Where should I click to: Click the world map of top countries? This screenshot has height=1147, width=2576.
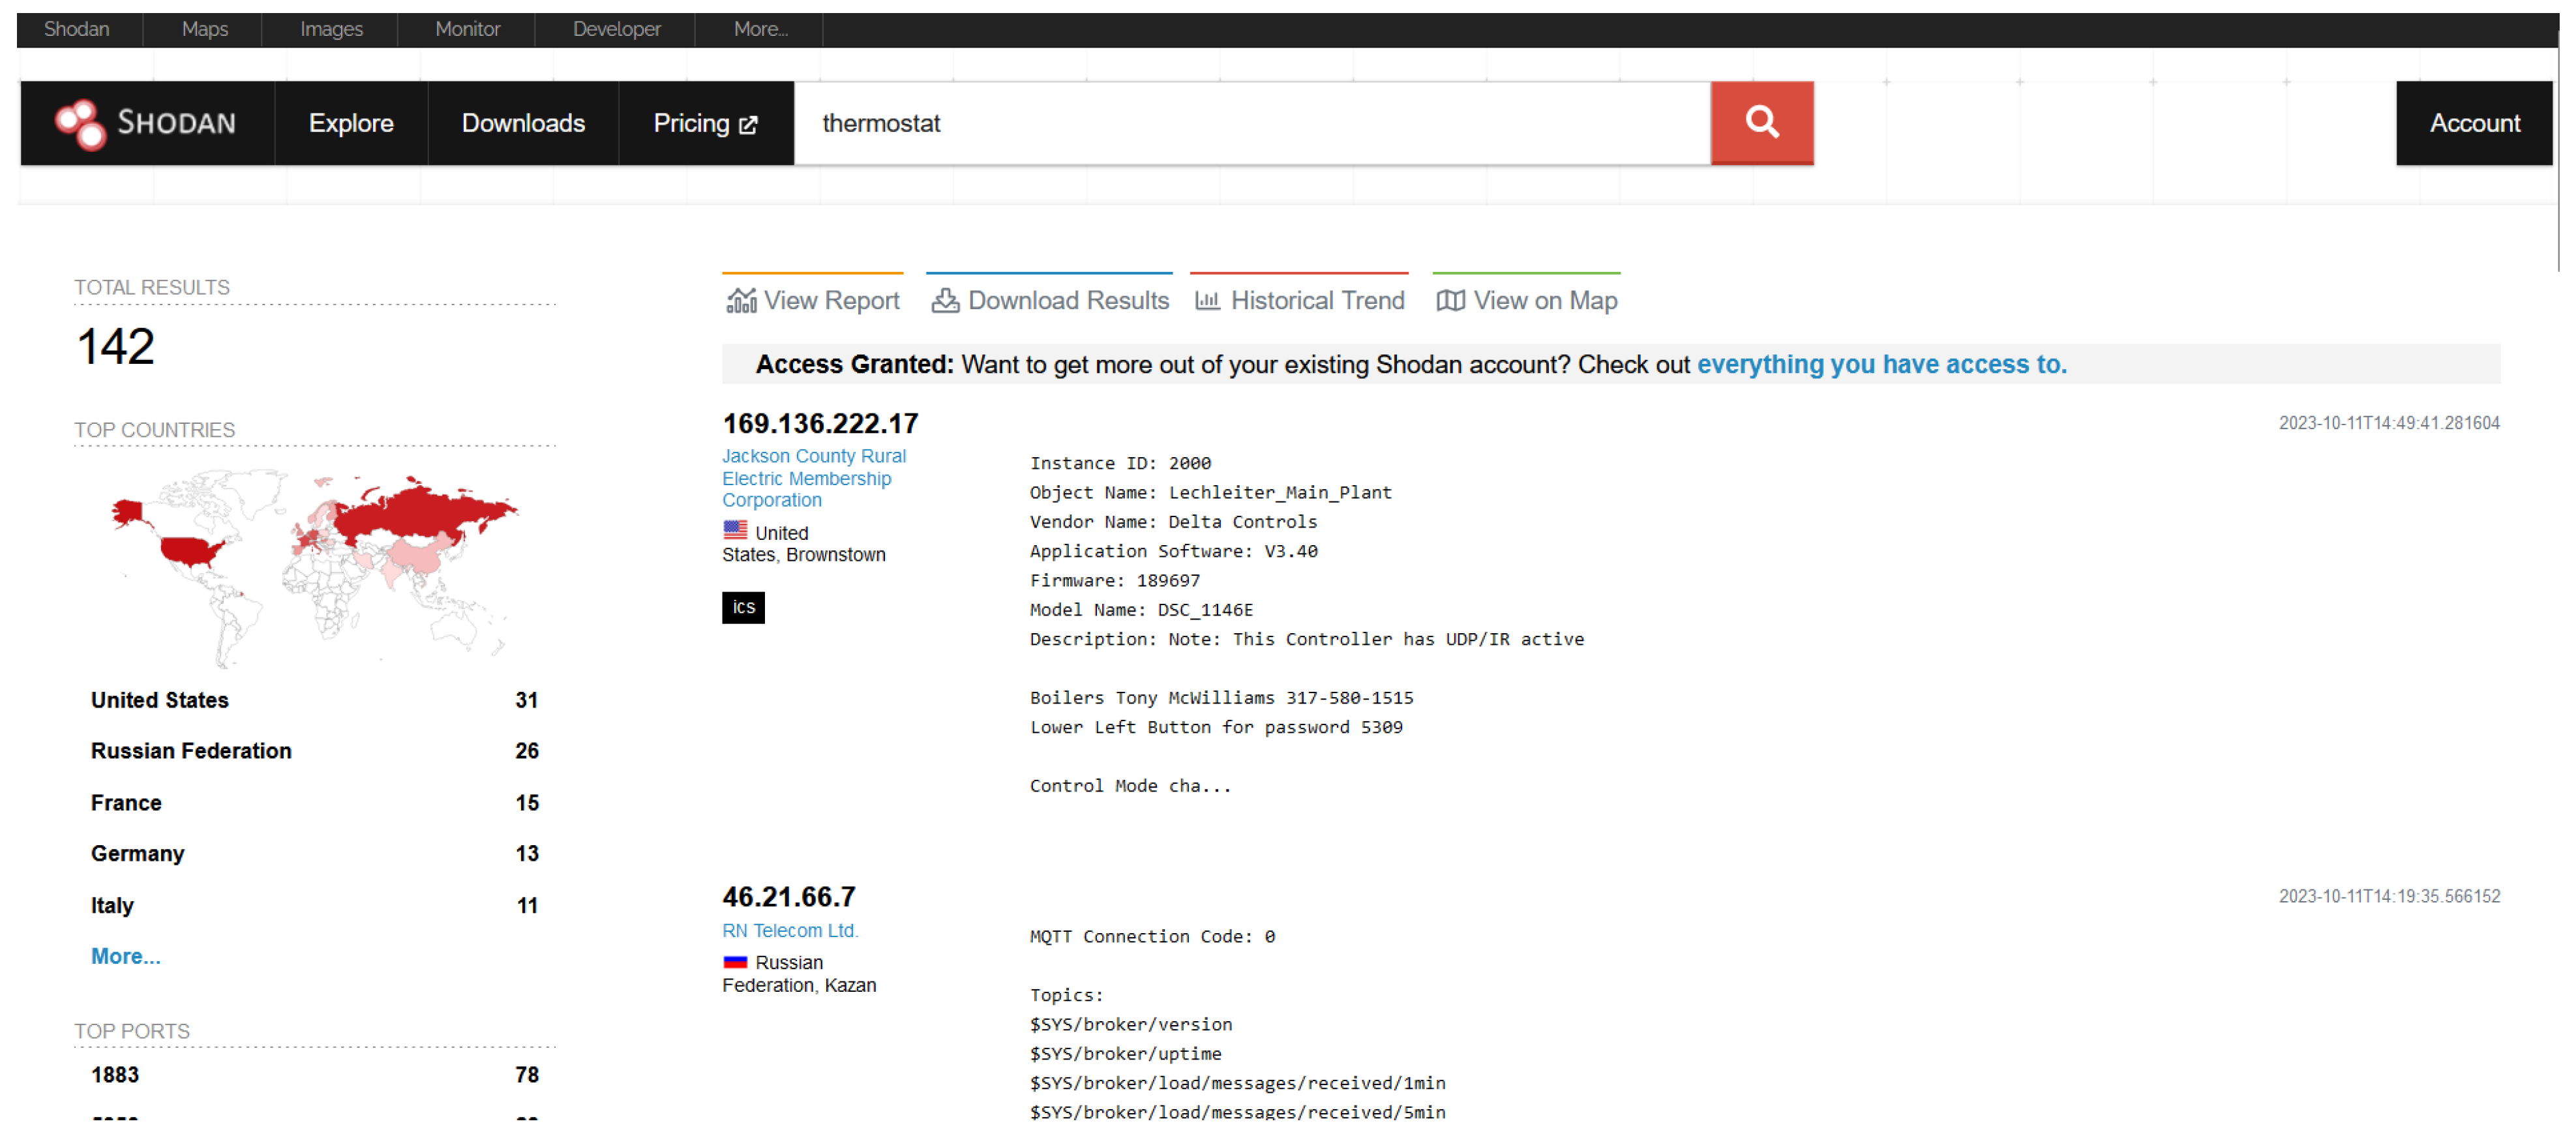pos(315,565)
